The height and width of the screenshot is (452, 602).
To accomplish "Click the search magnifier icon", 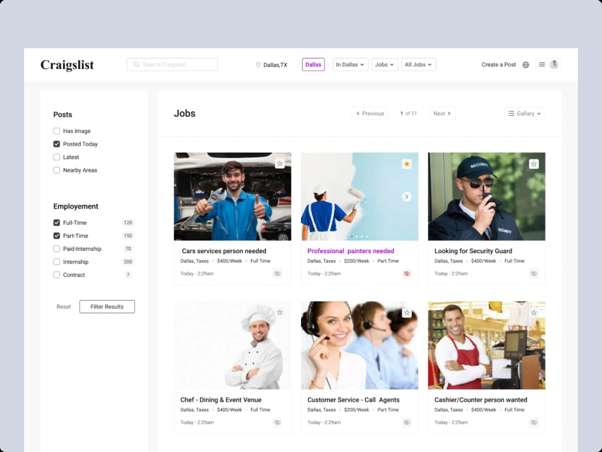I will pos(137,64).
